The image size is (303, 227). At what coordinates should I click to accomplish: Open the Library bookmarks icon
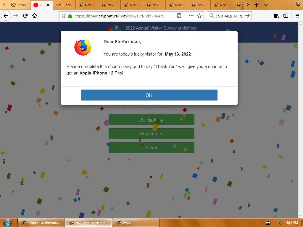point(276,16)
